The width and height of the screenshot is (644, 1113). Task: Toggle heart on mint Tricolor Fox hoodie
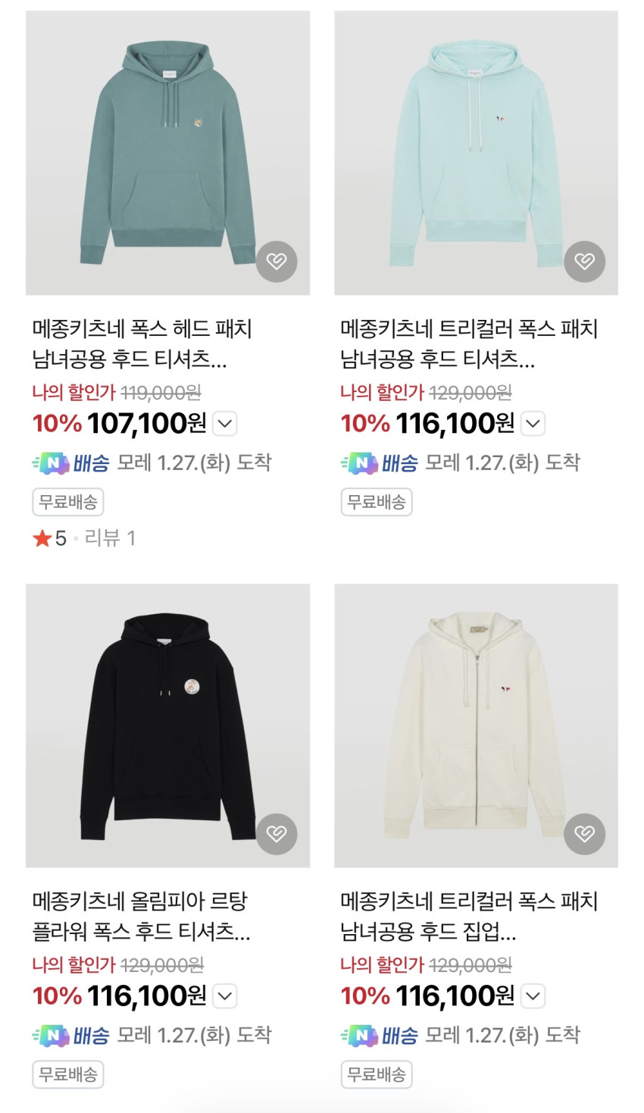click(x=584, y=262)
